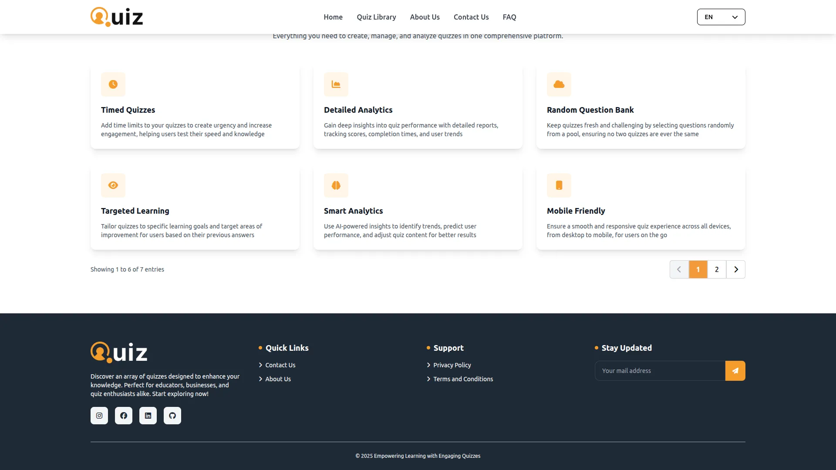The image size is (836, 470).
Task: Click the Random Question Bank cloud icon
Action: 559,84
